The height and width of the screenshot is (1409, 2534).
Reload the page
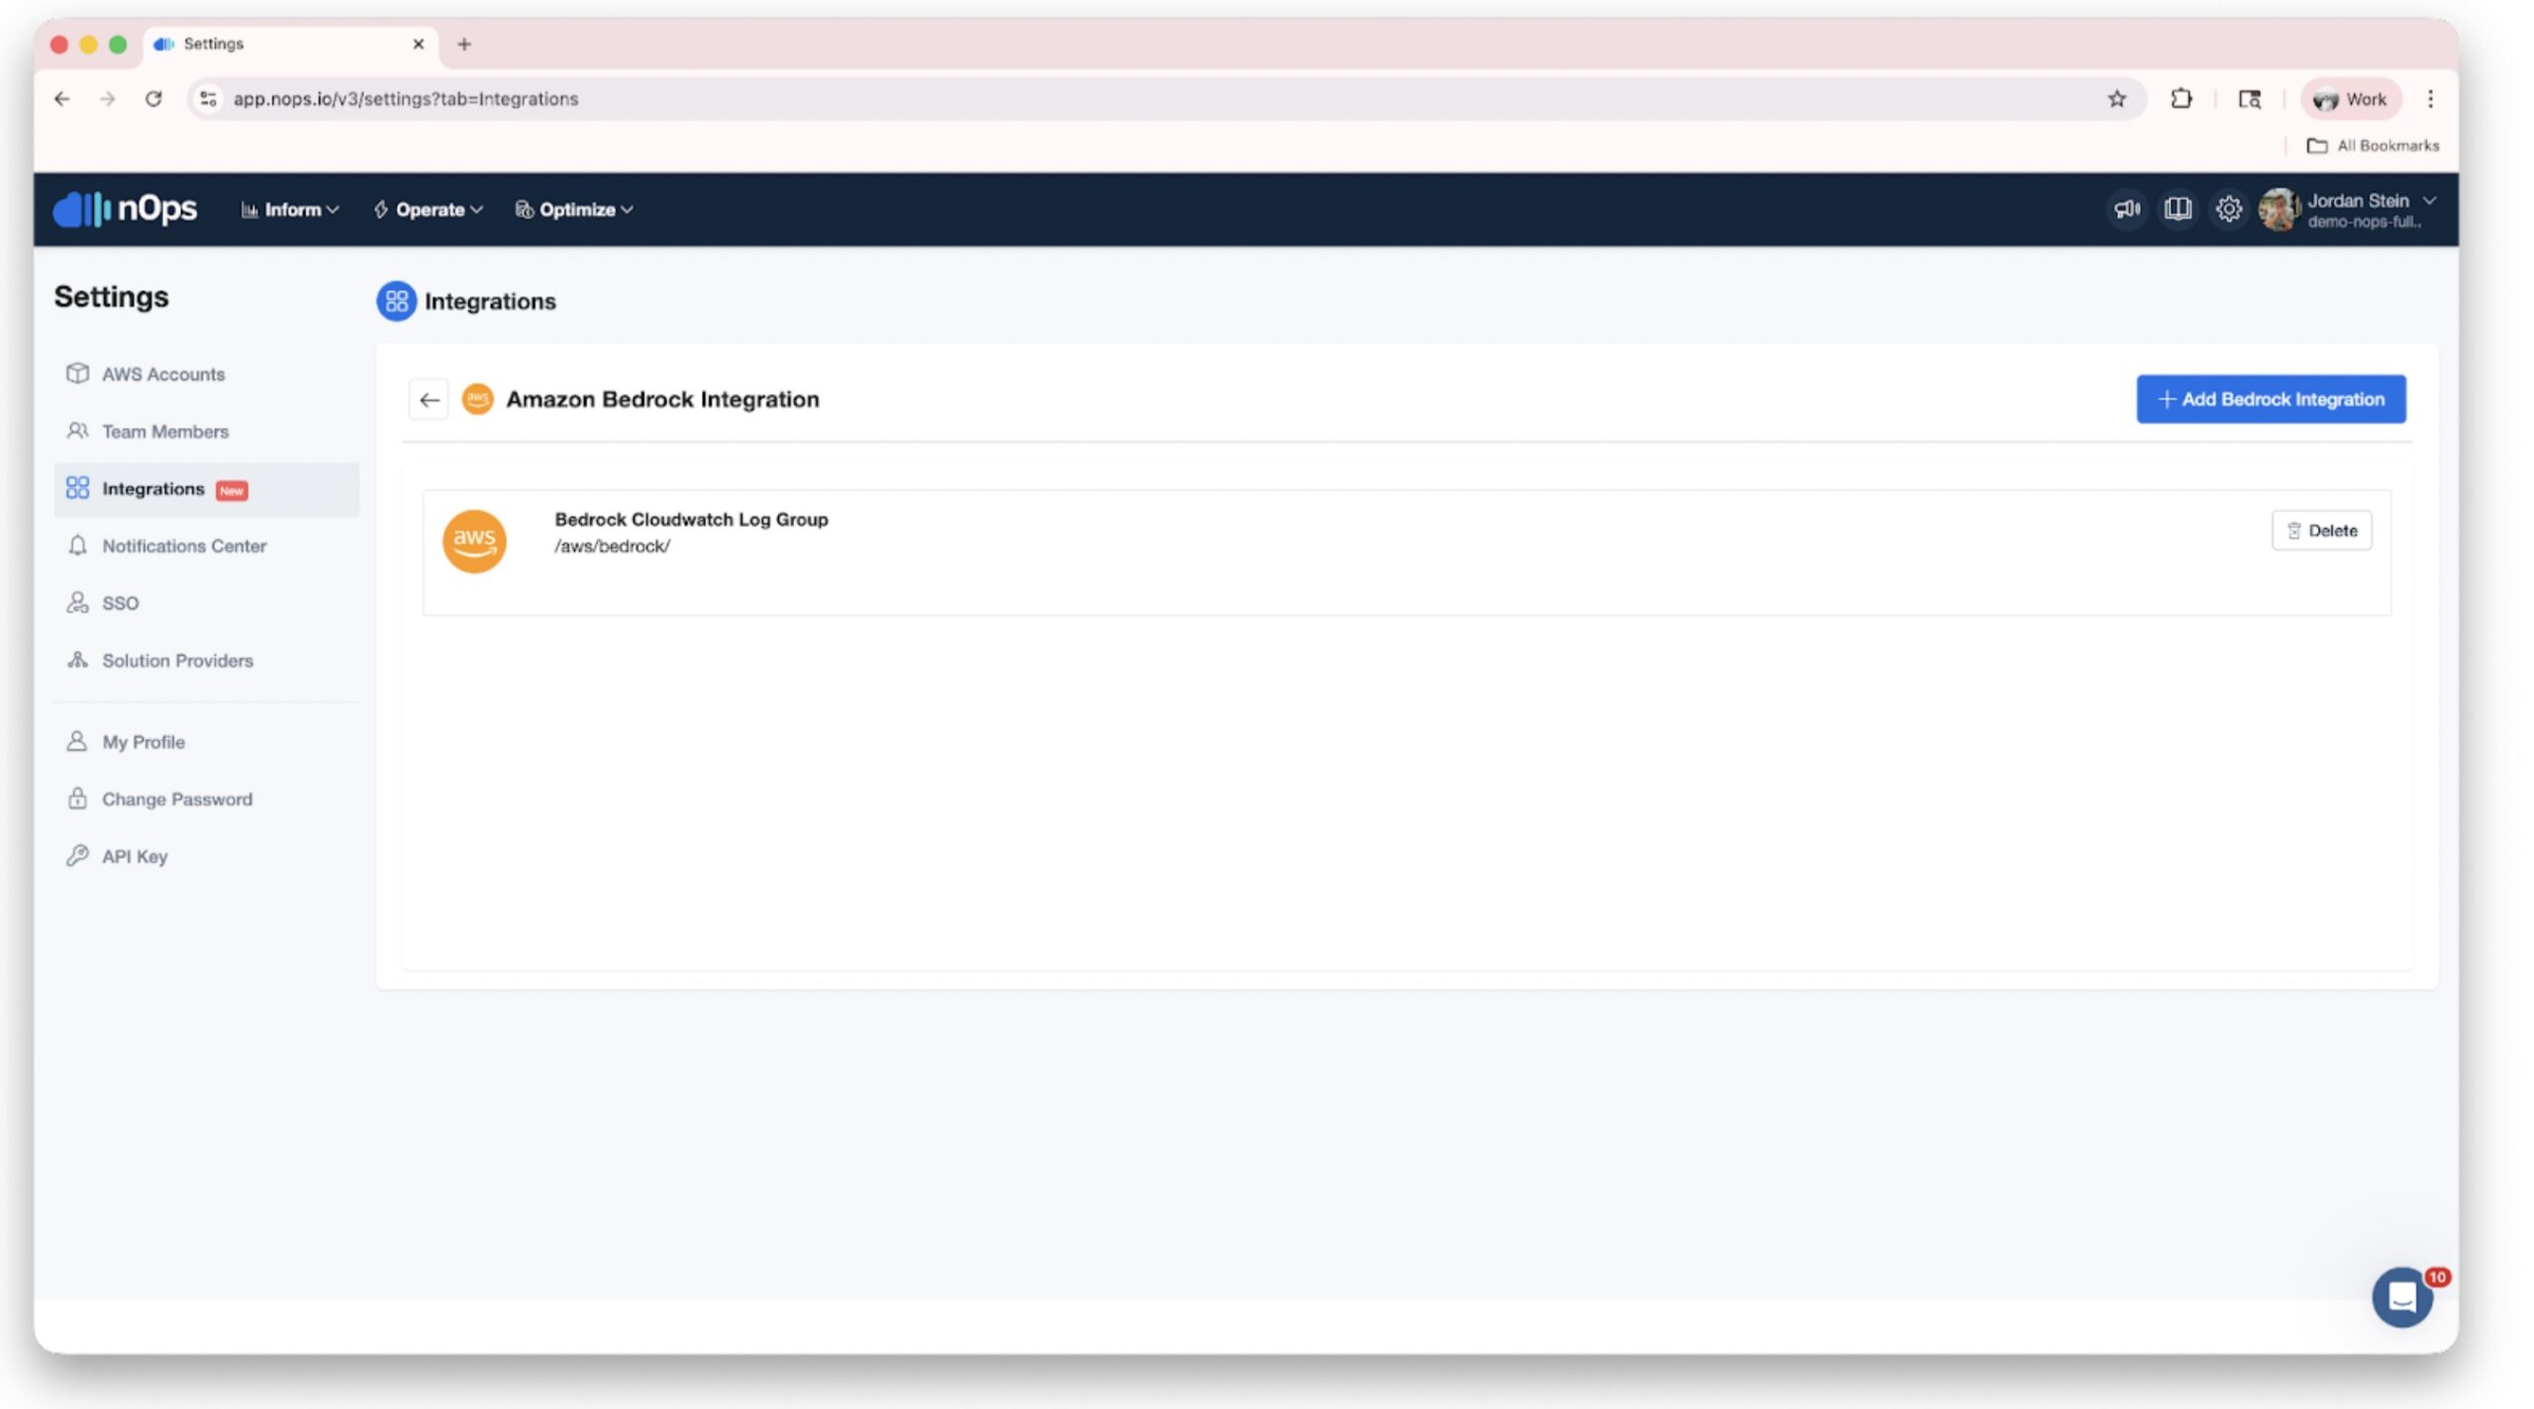coord(153,99)
